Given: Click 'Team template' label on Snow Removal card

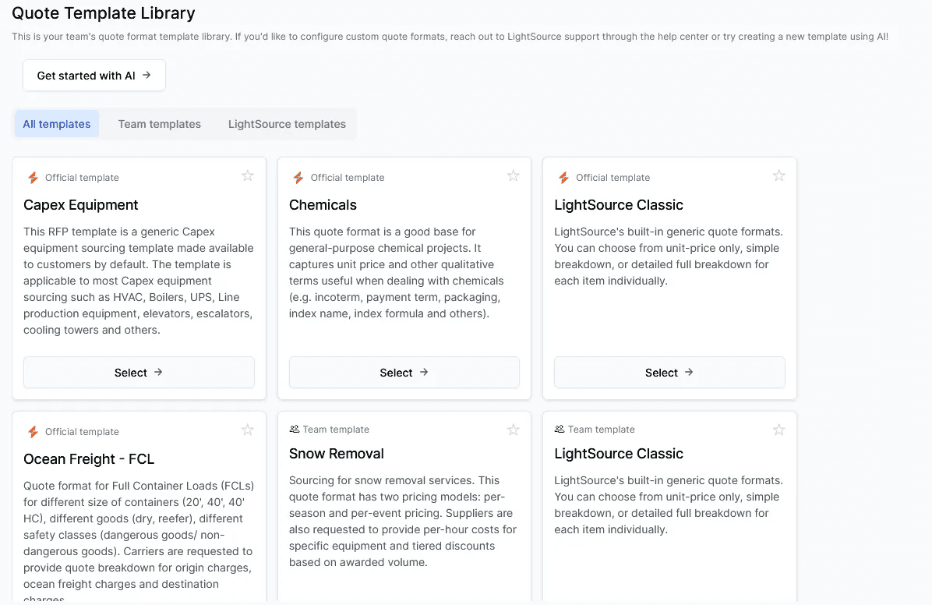Looking at the screenshot, I should (336, 429).
